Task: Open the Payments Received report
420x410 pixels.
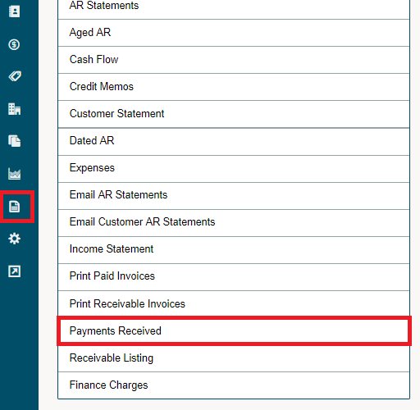Action: [234, 331]
